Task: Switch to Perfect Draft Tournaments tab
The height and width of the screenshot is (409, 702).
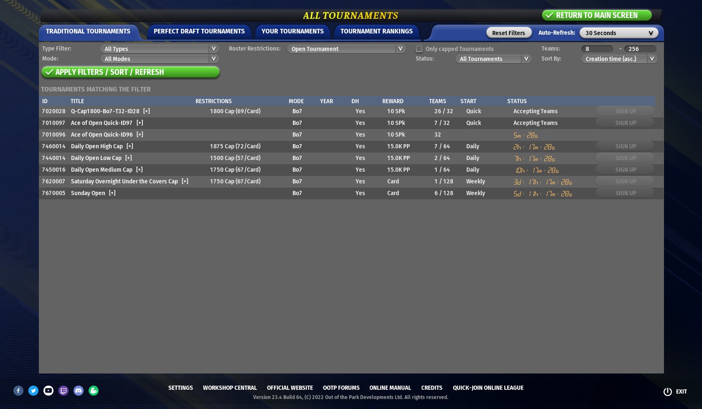Action: pyautogui.click(x=199, y=31)
